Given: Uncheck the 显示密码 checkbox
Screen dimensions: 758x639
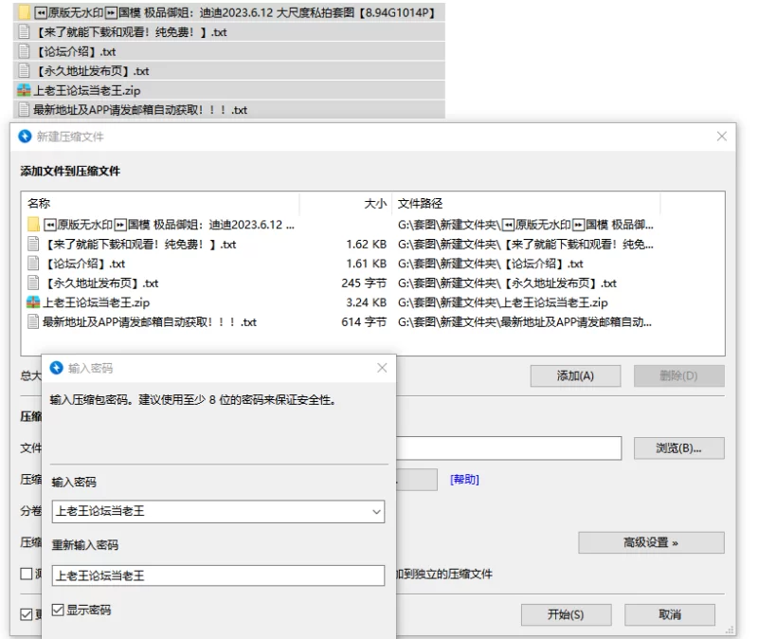Looking at the screenshot, I should point(58,610).
